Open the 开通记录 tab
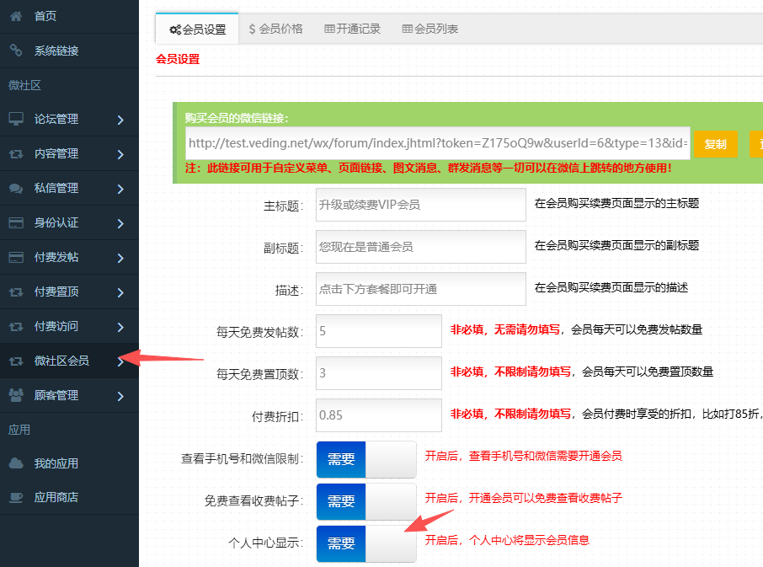763x567 pixels. 352,29
